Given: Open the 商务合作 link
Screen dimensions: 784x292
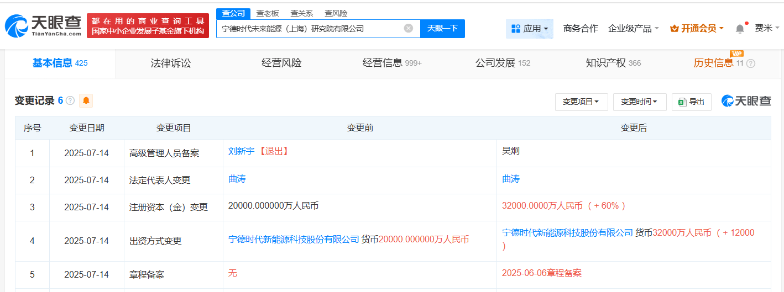Looking at the screenshot, I should click(581, 28).
